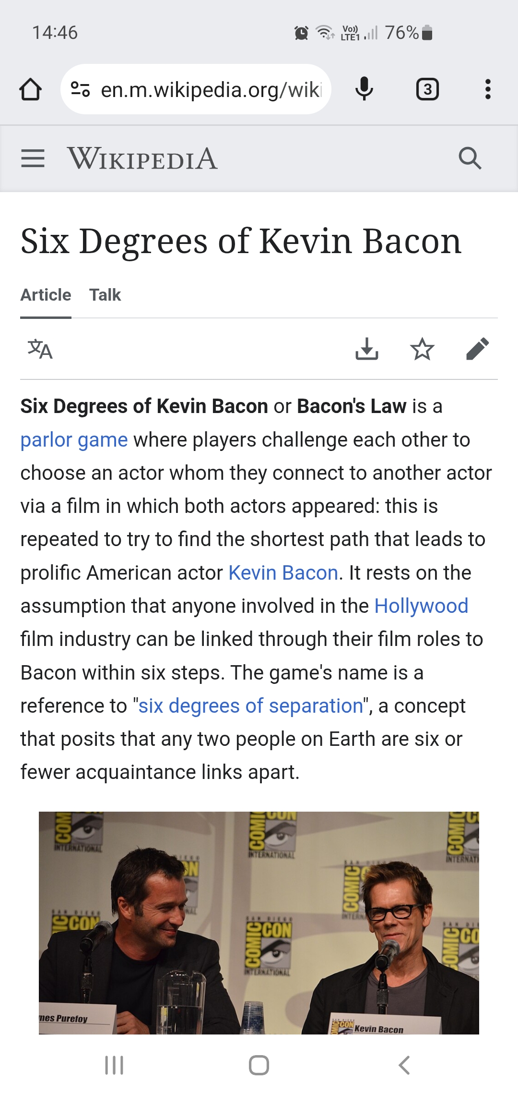Image resolution: width=518 pixels, height=1095 pixels.
Task: Switch to the Talk tab
Action: pos(105,295)
